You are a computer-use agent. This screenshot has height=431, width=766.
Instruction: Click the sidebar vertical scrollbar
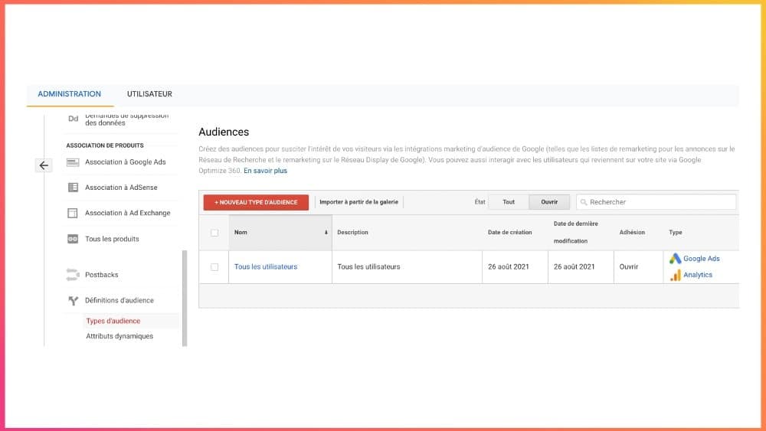pos(185,298)
